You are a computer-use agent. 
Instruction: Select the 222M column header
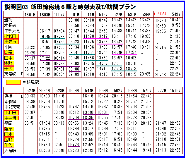162,91
